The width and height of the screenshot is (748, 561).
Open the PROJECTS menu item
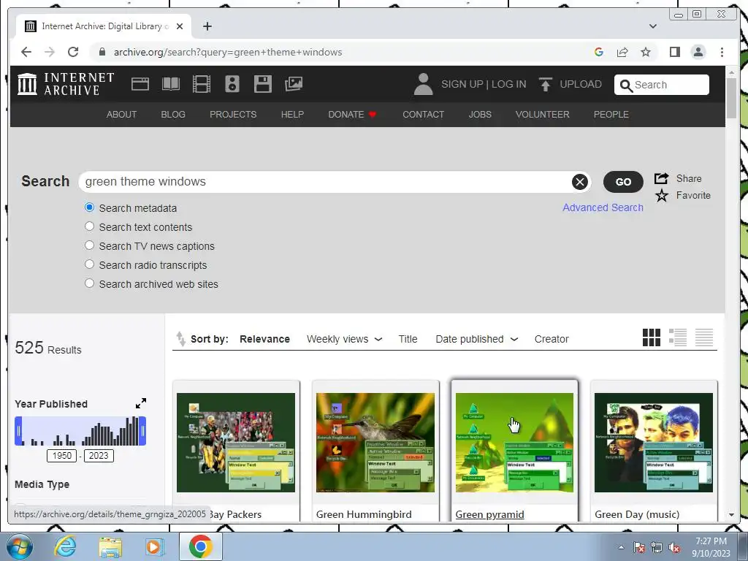(x=233, y=115)
